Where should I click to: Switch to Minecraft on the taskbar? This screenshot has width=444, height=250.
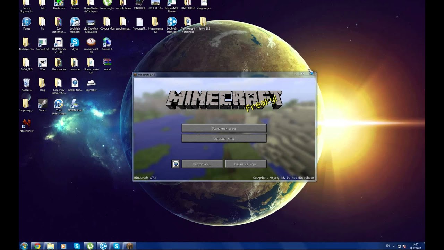click(129, 246)
